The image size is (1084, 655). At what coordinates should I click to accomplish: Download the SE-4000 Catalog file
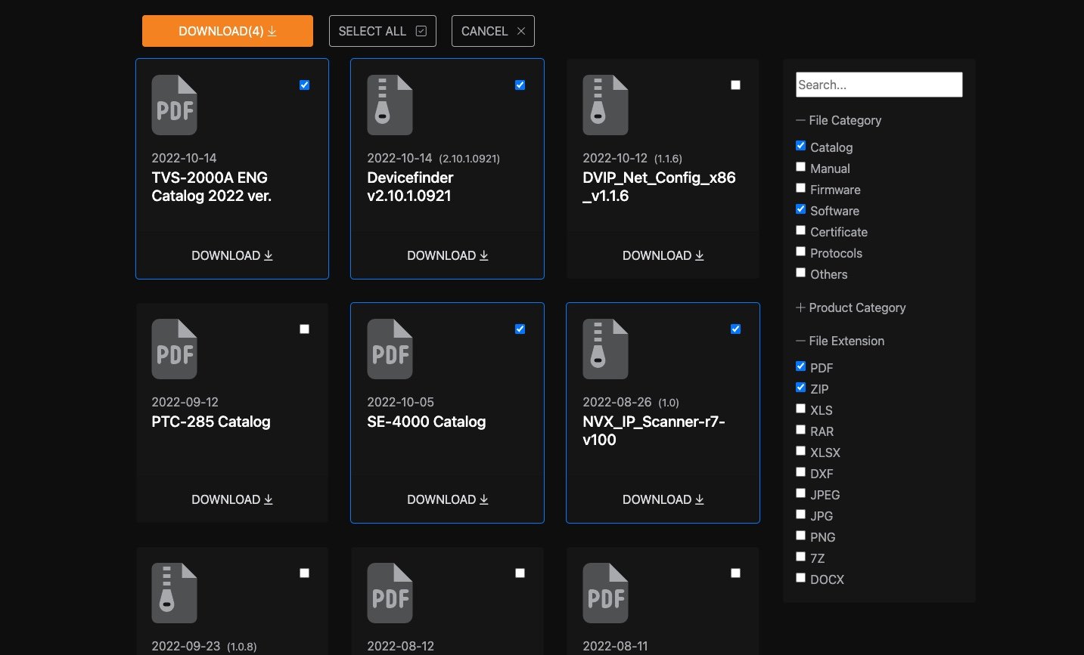tap(447, 499)
